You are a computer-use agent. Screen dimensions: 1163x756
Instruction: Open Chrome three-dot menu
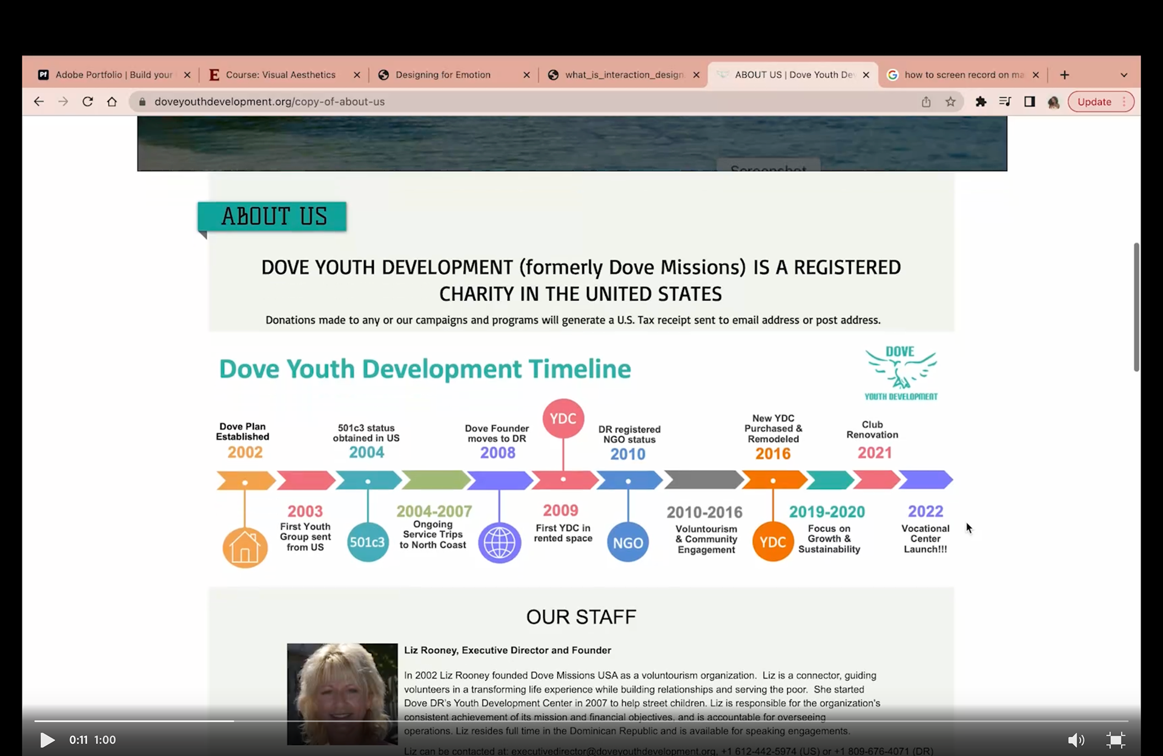[x=1124, y=102]
